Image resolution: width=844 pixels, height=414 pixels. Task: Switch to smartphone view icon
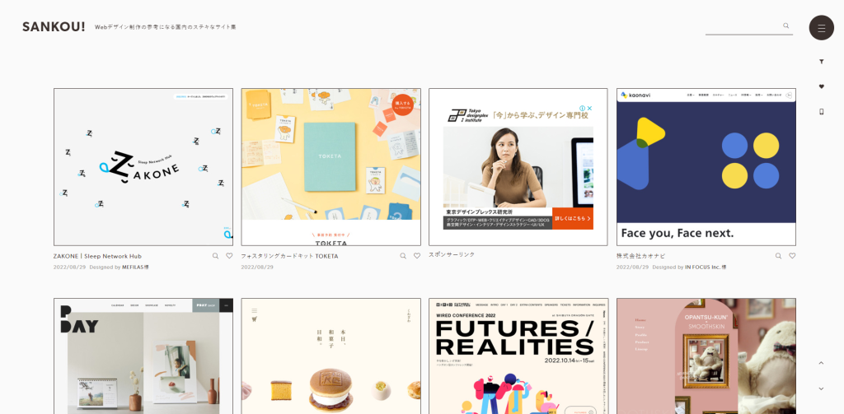coord(822,111)
